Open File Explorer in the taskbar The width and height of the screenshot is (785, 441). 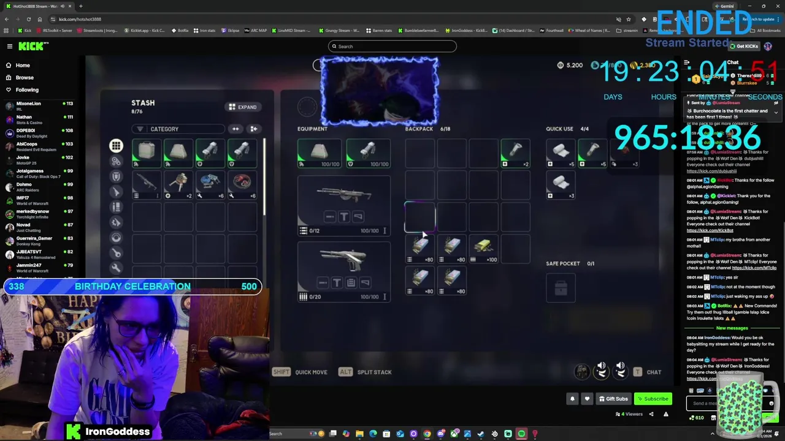pyautogui.click(x=359, y=434)
